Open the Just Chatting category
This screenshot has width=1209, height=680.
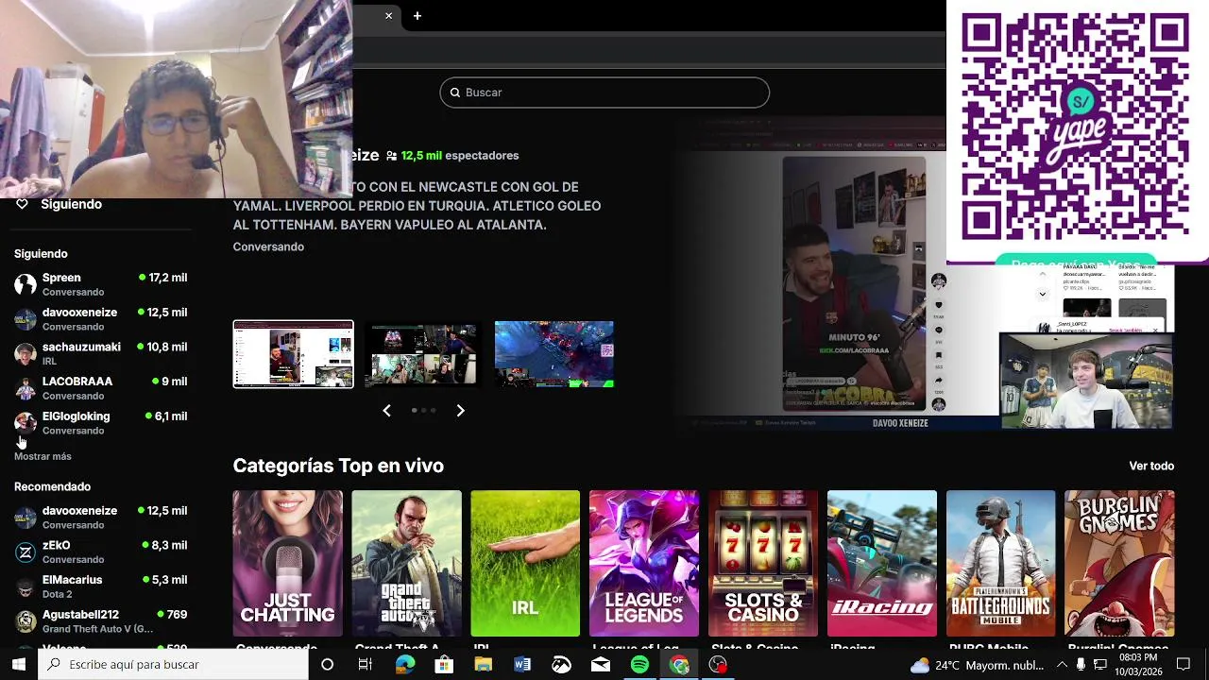click(288, 564)
